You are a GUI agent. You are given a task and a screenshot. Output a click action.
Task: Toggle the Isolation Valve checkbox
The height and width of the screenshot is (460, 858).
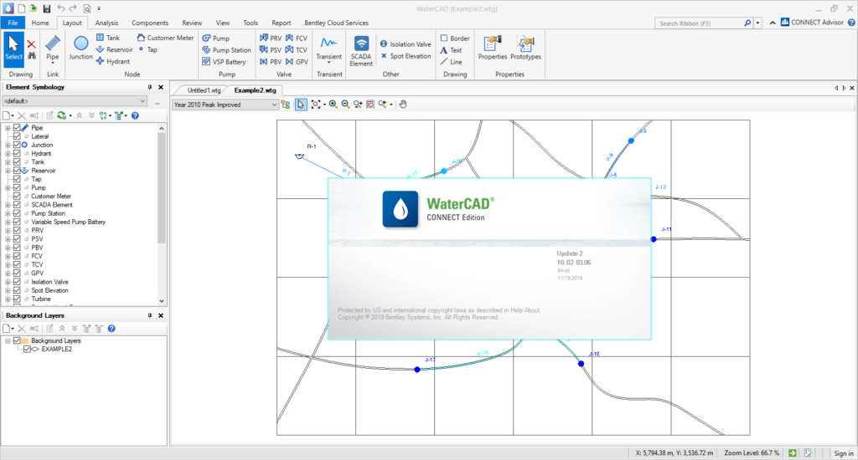click(17, 282)
